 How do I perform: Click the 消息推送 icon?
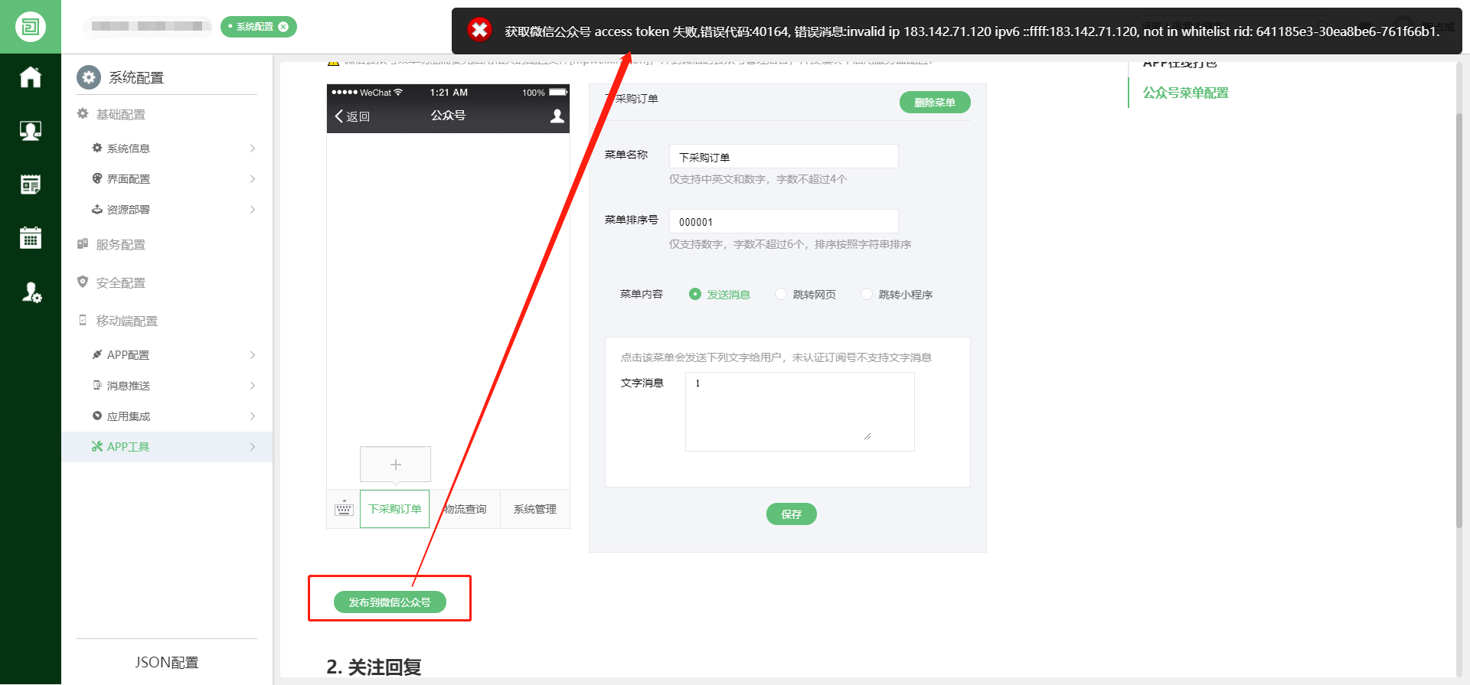click(97, 385)
